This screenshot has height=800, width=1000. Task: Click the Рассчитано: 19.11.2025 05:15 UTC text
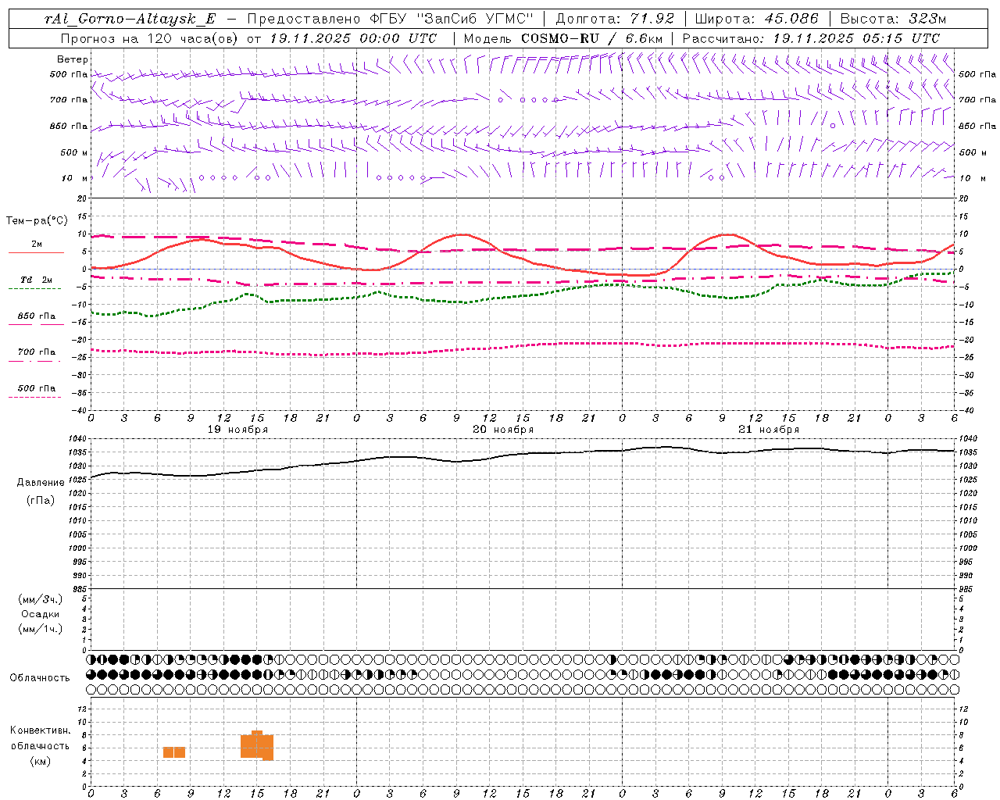(811, 38)
